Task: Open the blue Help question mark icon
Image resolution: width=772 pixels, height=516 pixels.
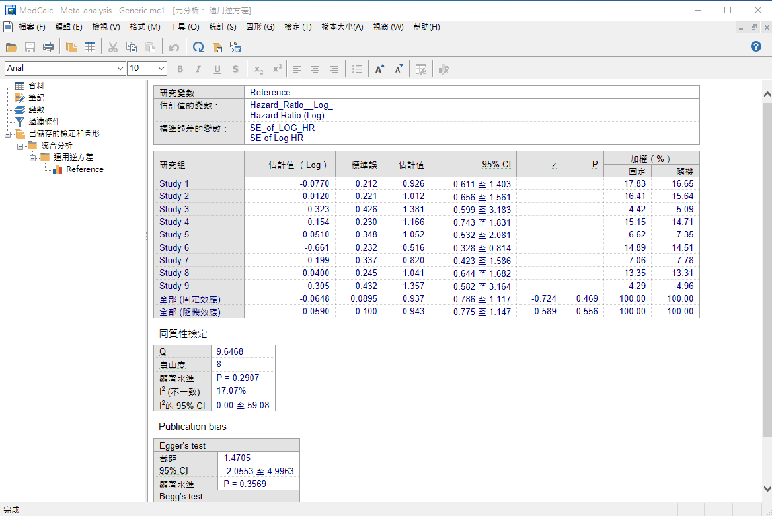Action: point(755,47)
